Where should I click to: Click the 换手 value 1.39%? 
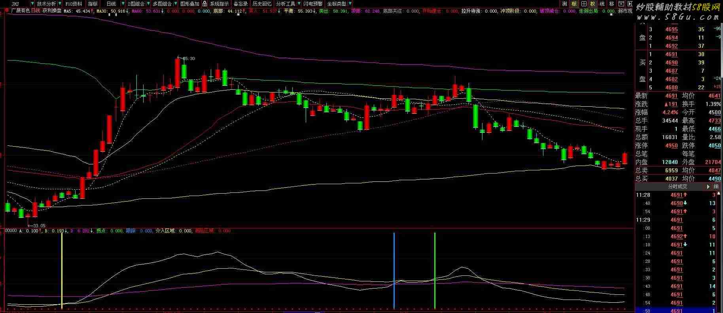(713, 104)
